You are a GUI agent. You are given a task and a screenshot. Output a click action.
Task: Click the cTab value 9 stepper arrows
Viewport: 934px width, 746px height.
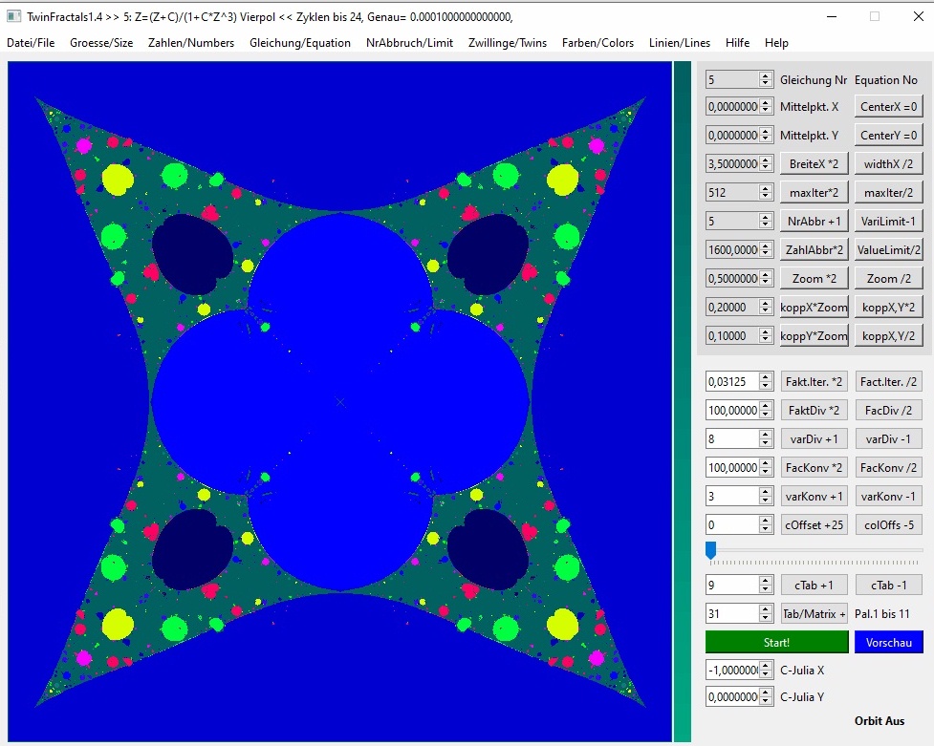[x=766, y=585]
